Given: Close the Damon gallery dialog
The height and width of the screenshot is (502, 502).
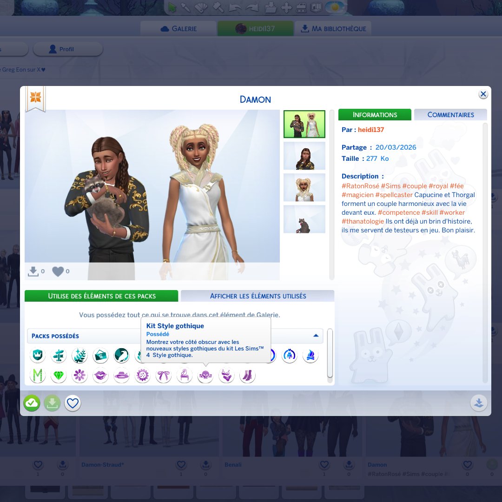Looking at the screenshot, I should pyautogui.click(x=483, y=94).
